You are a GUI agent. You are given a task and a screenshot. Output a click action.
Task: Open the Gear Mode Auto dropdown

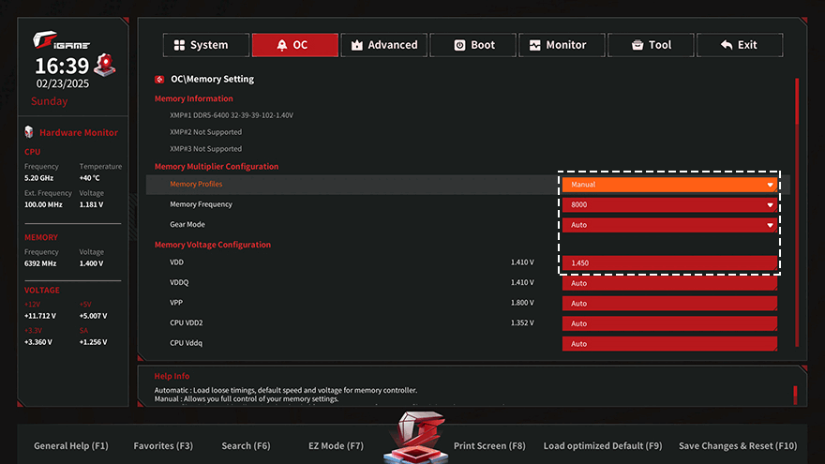(669, 225)
